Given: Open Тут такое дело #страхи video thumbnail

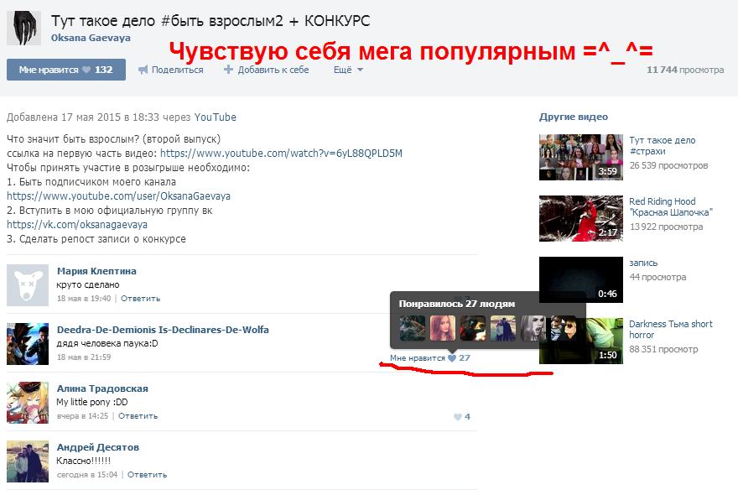Looking at the screenshot, I should coord(580,157).
